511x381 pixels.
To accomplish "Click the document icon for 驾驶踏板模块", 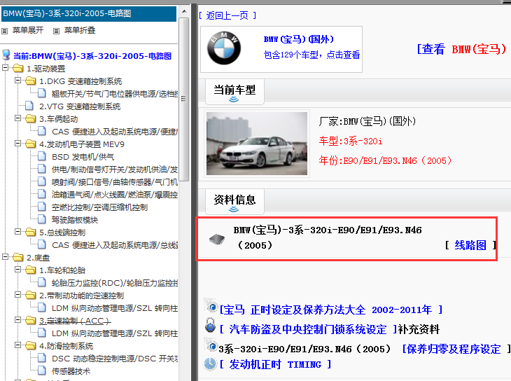I will (42, 219).
